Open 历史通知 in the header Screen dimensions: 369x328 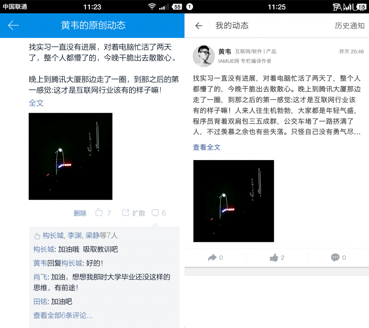point(350,26)
